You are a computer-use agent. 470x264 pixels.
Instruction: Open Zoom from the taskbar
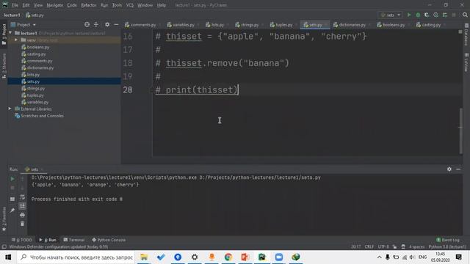point(279,257)
